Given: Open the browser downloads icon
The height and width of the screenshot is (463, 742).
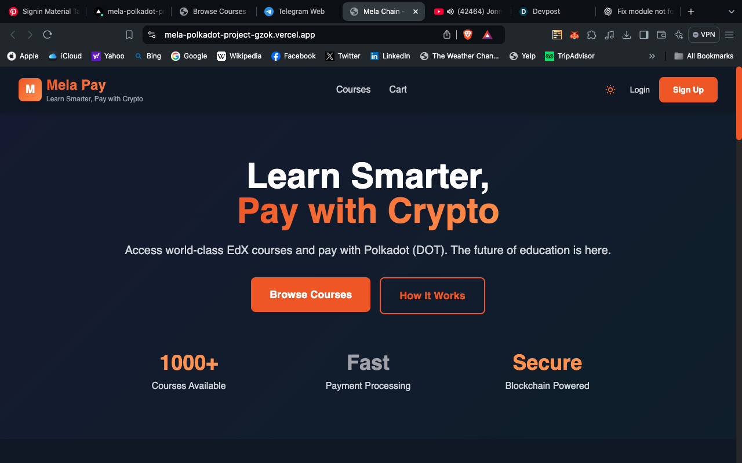Looking at the screenshot, I should [x=627, y=35].
